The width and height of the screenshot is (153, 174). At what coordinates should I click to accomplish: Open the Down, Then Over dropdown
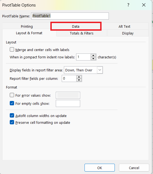pyautogui.click(x=100, y=70)
